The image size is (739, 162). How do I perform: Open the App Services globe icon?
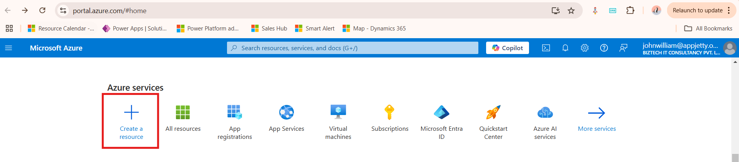coord(287,112)
